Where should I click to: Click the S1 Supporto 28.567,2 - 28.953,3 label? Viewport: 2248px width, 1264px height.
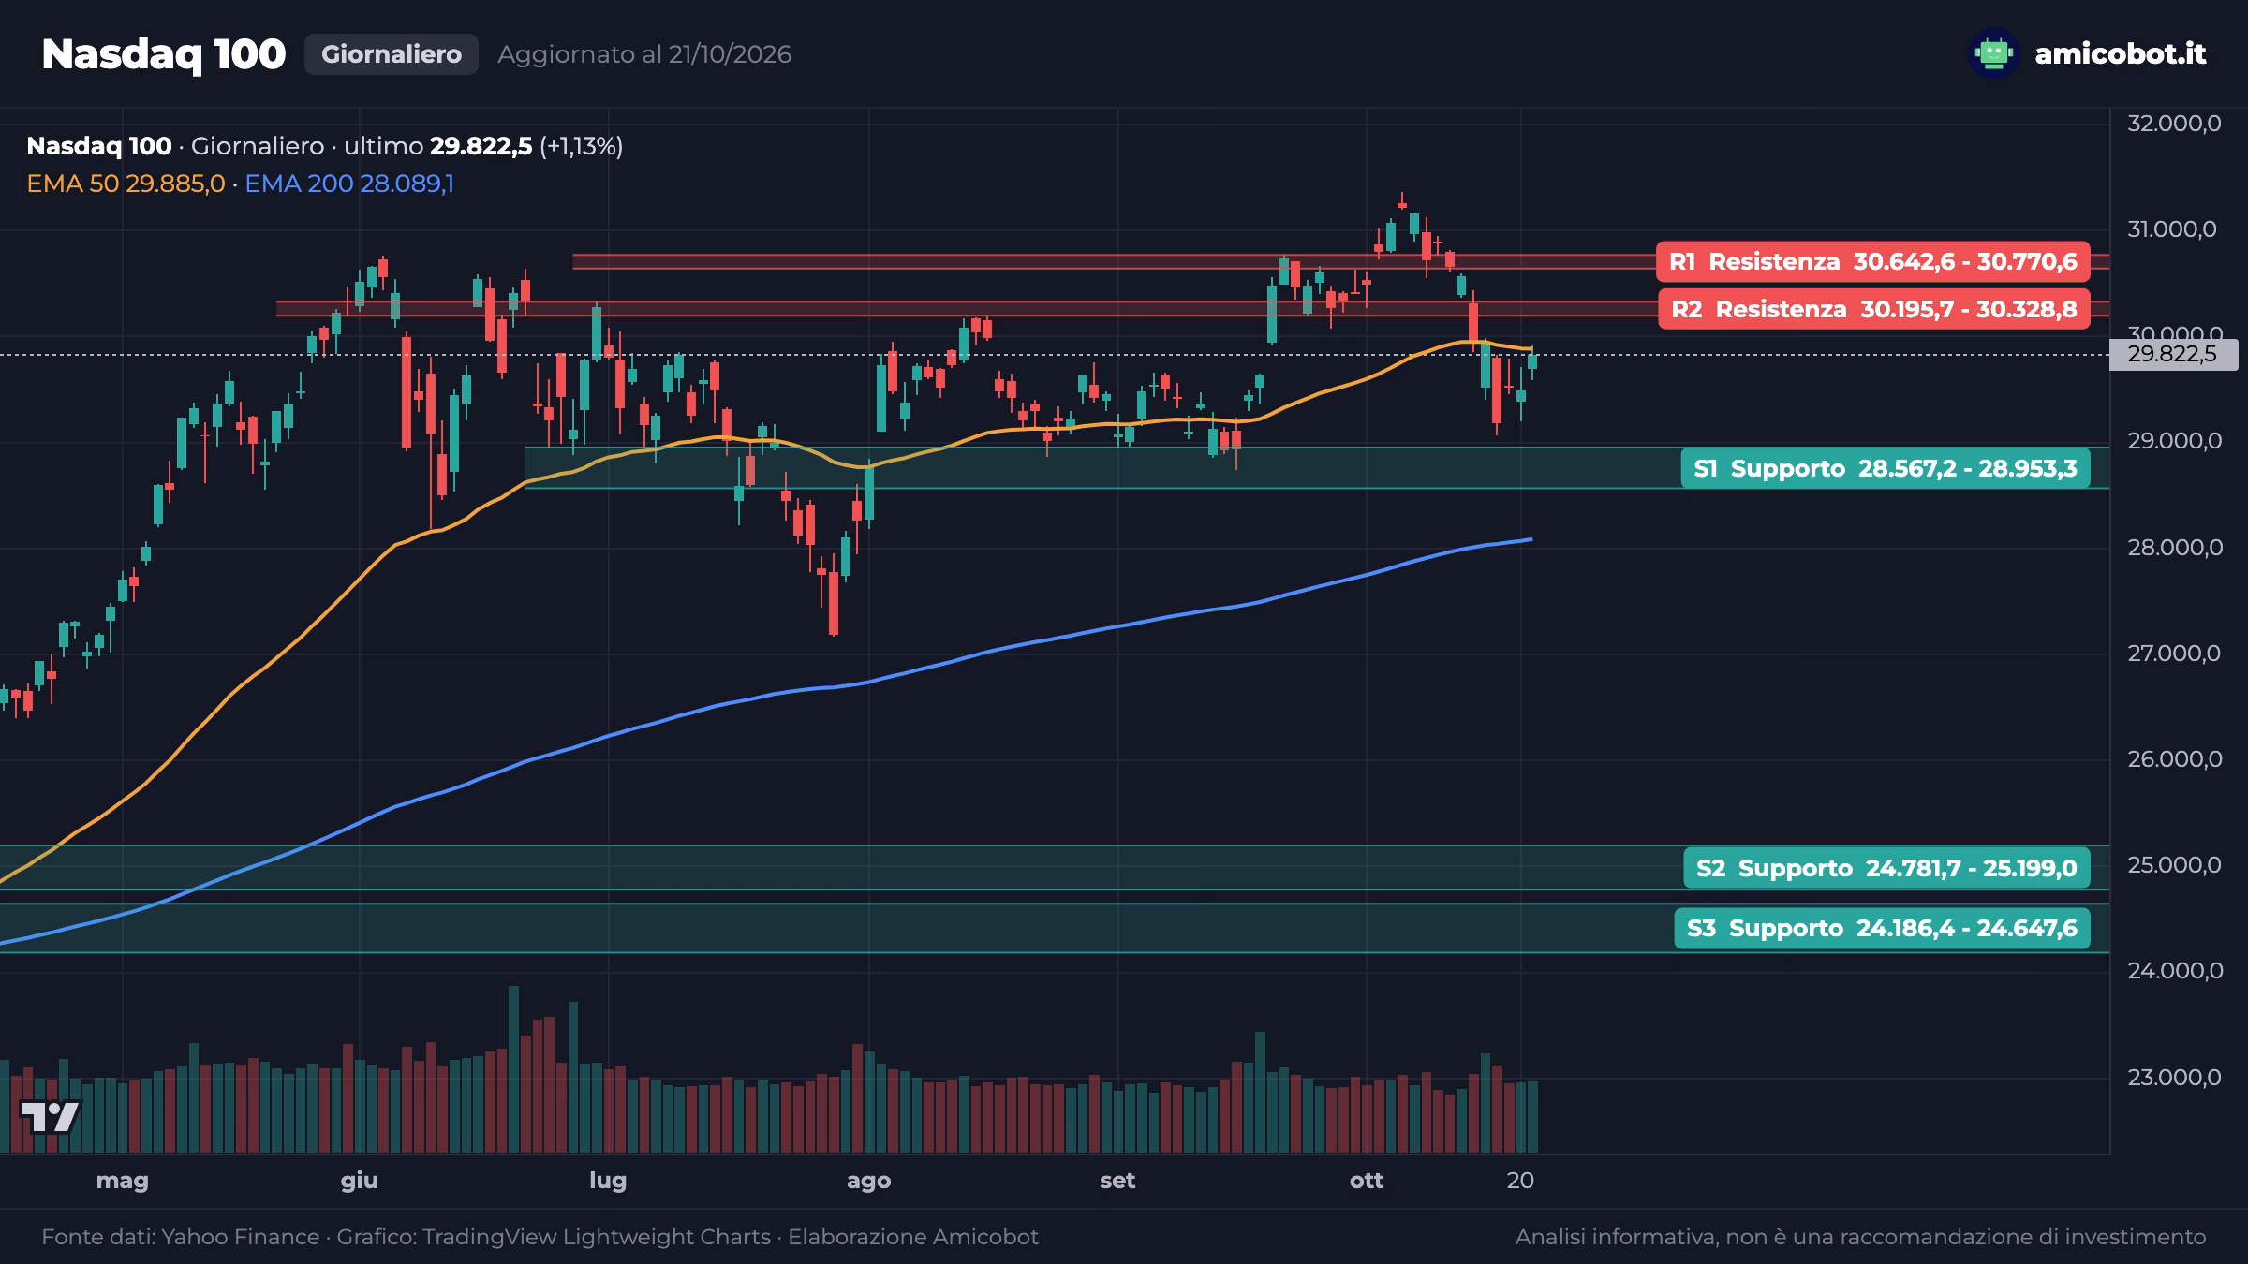(1886, 468)
